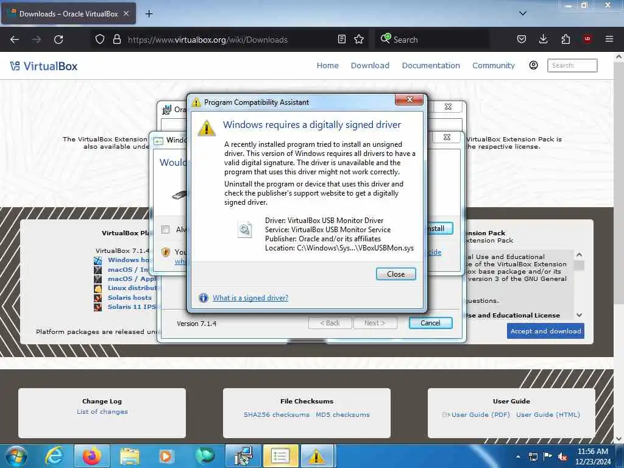Reload the VirtualBox Downloads page
This screenshot has width=624, height=468.
click(58, 40)
